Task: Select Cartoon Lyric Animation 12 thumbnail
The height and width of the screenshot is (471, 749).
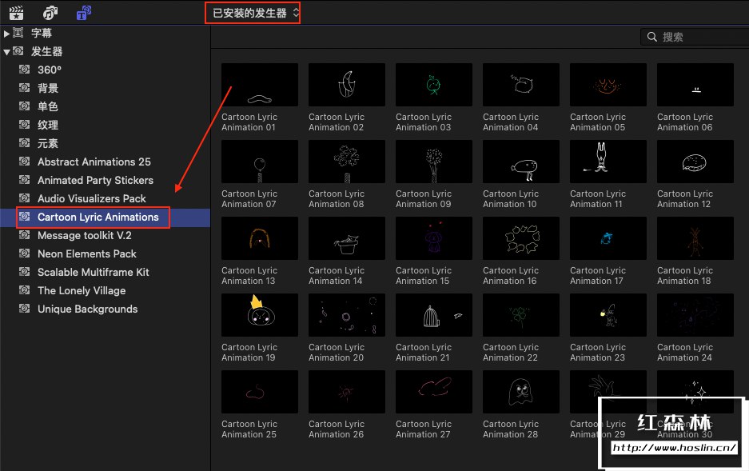Action: [x=695, y=162]
